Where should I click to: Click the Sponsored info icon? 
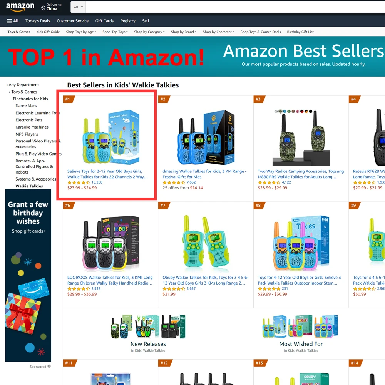coord(49,366)
